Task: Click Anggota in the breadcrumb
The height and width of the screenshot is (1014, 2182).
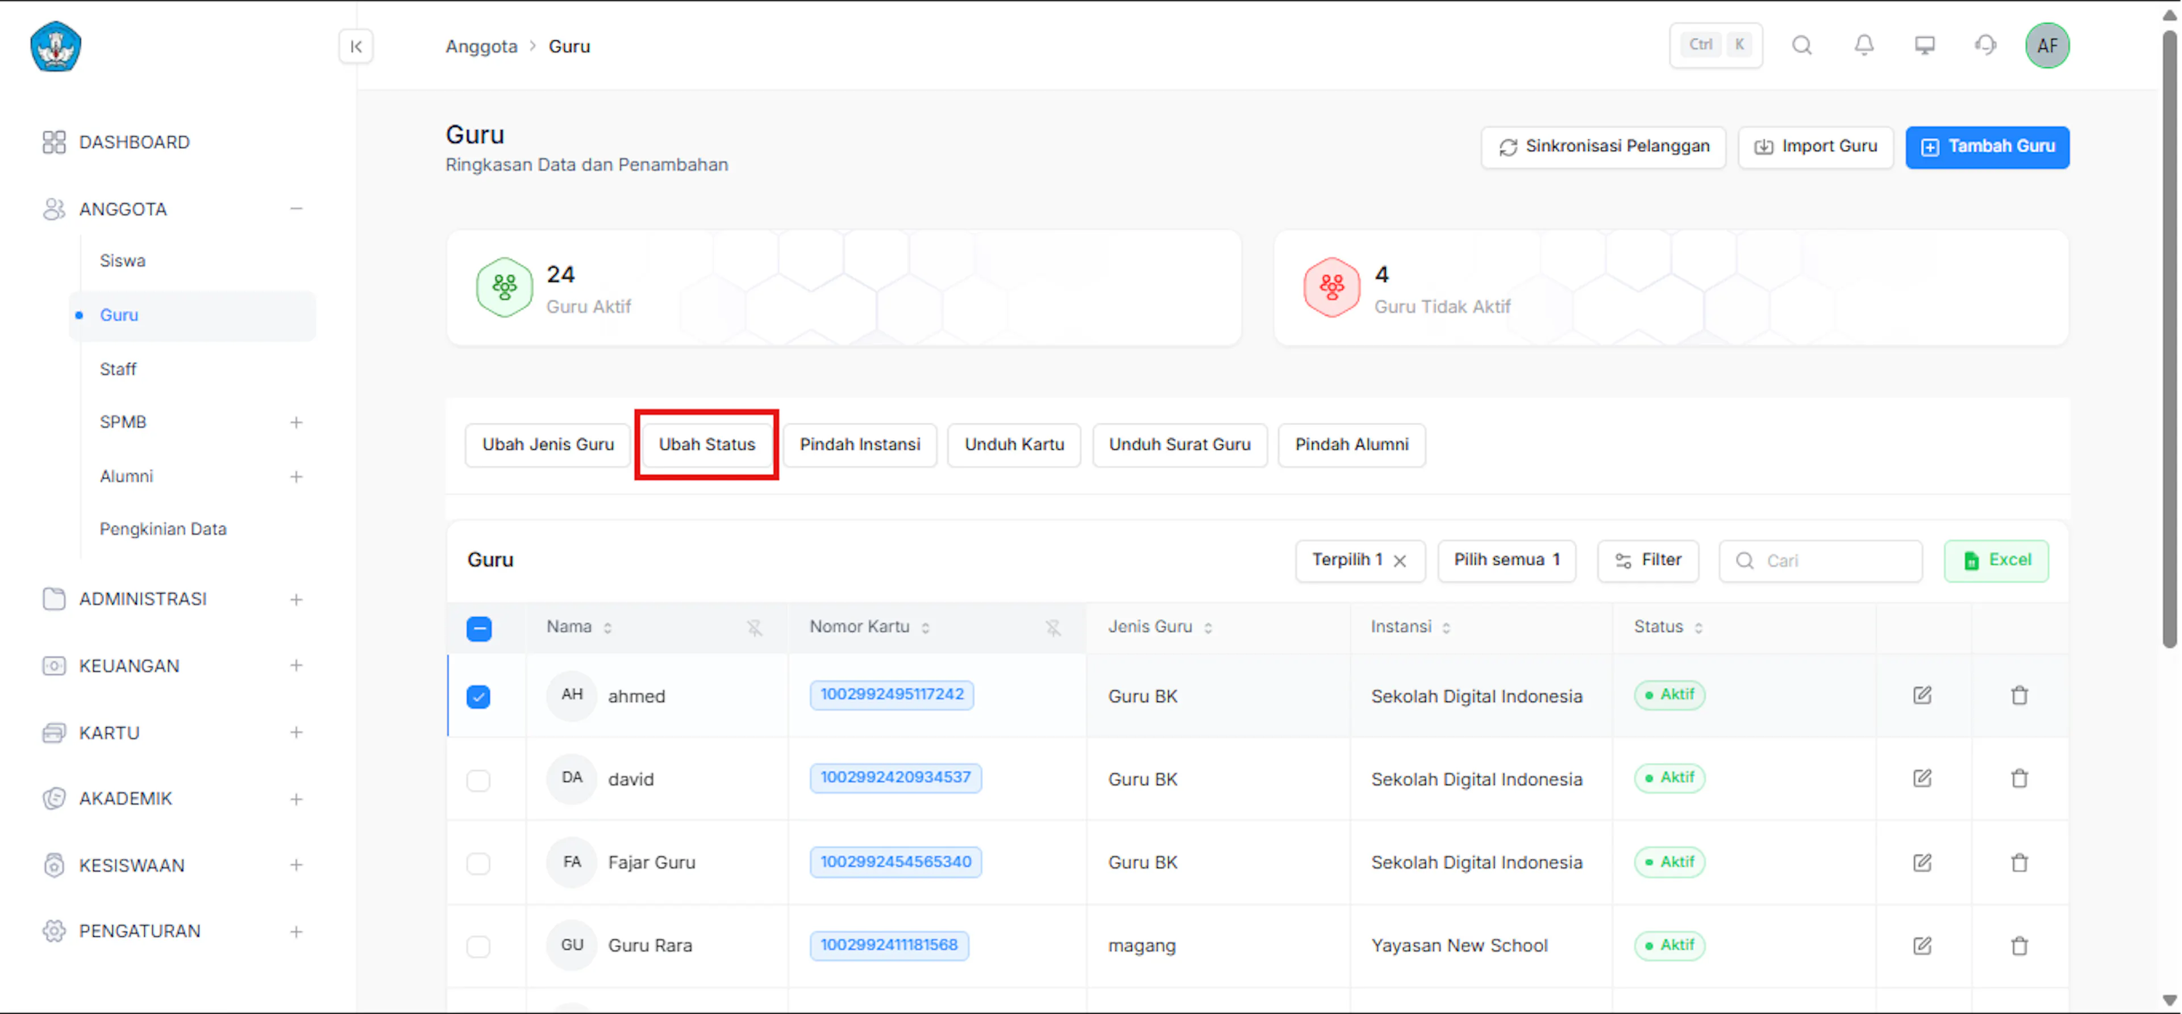Action: 481,47
